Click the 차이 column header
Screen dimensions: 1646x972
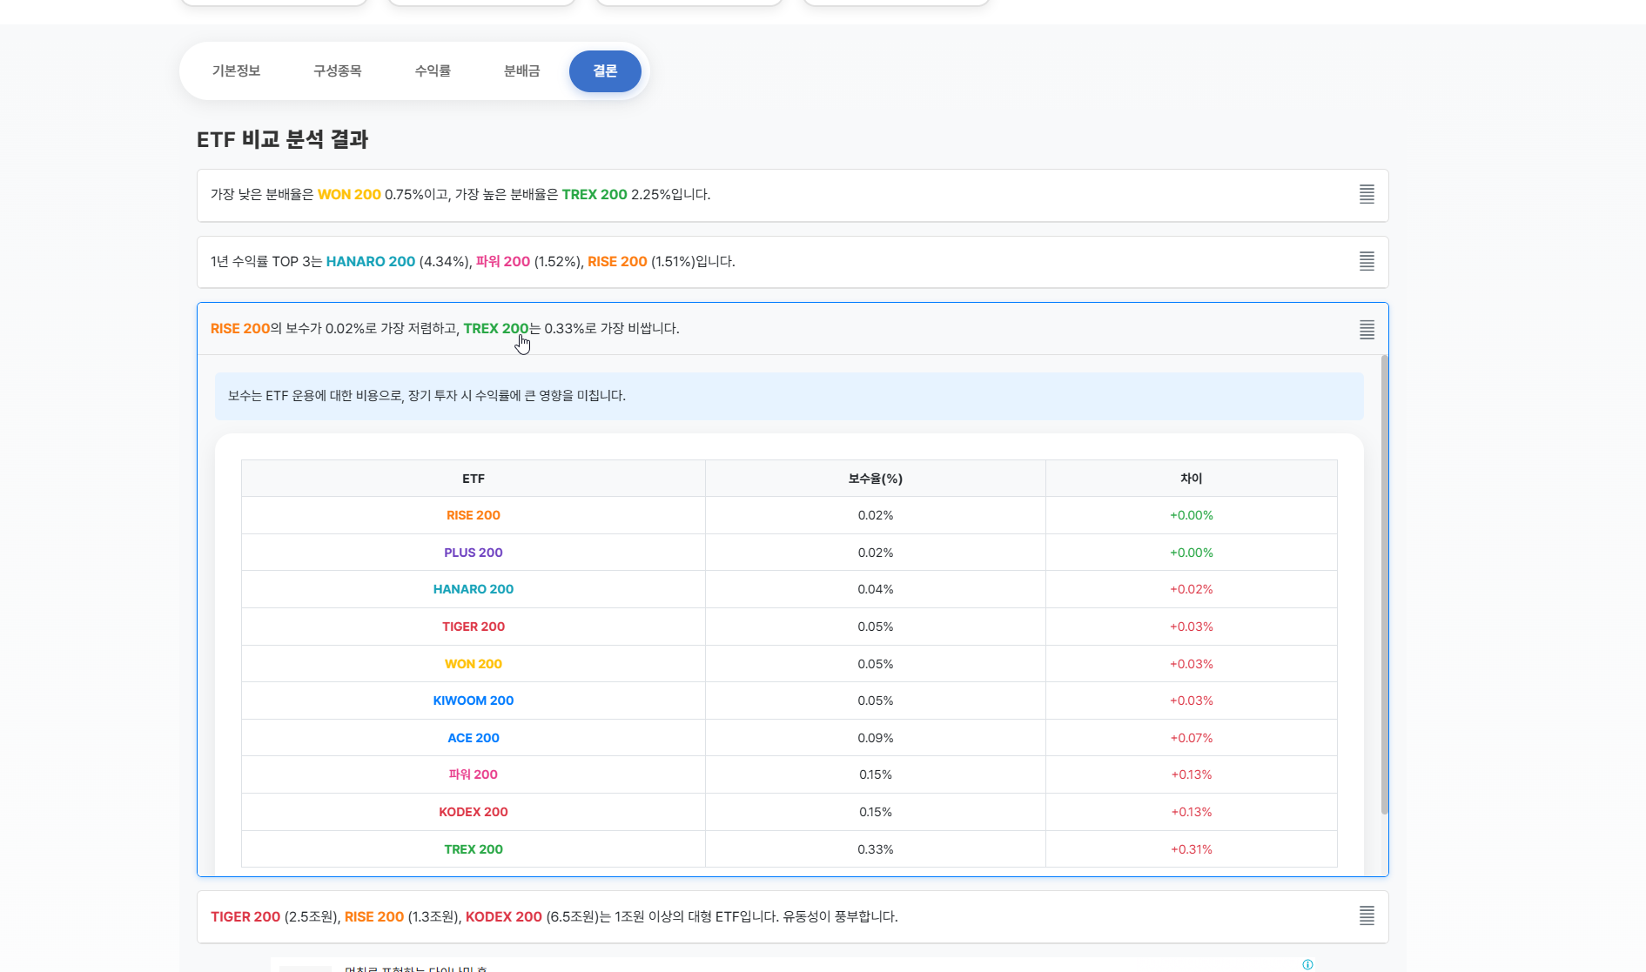1191,479
